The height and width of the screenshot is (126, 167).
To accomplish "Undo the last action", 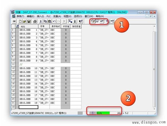I will (x=54, y=21).
